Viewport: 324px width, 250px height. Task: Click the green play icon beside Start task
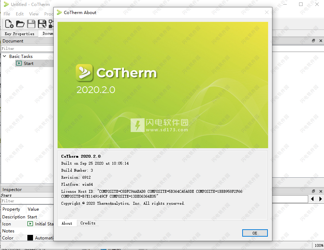click(x=19, y=63)
